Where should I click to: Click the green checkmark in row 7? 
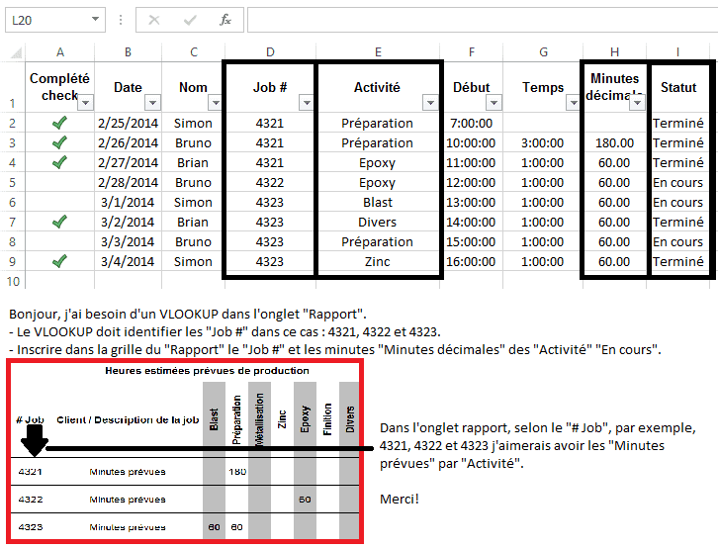point(59,222)
